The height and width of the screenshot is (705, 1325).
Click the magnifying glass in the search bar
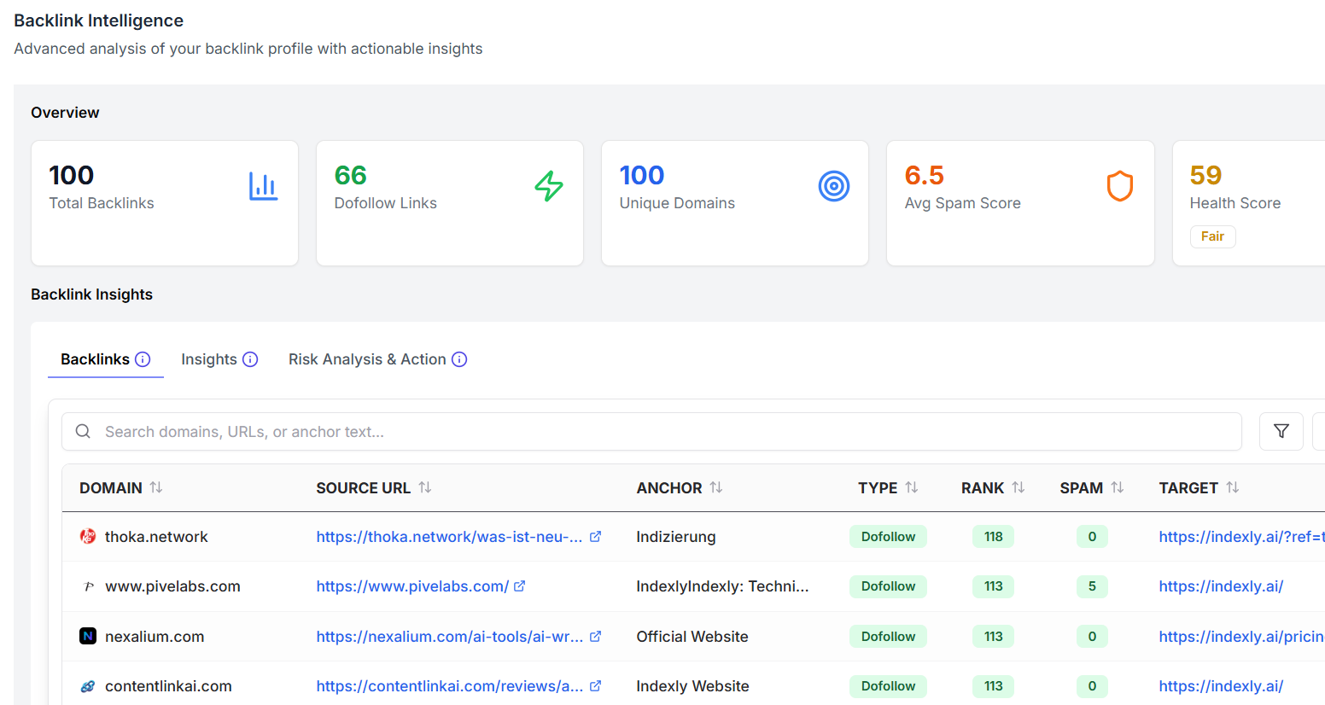pos(83,431)
